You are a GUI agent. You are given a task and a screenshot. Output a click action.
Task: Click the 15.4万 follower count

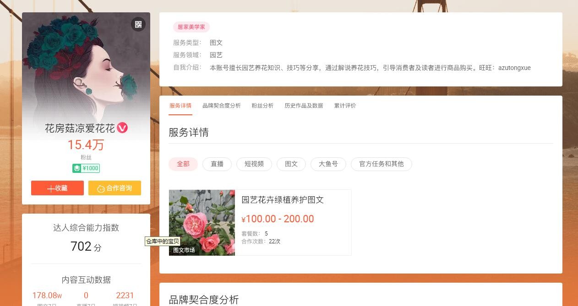(86, 145)
